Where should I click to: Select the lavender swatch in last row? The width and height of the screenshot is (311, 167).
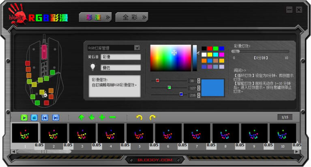coord(222,67)
